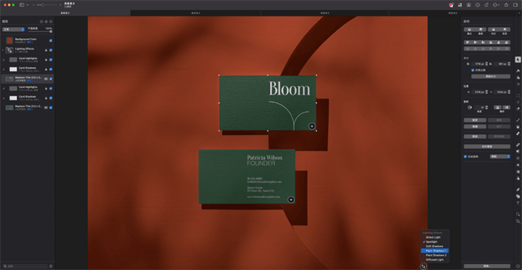This screenshot has height=270, width=522.
Task: Select the Zoom magnifier tool
Action: click(518, 214)
